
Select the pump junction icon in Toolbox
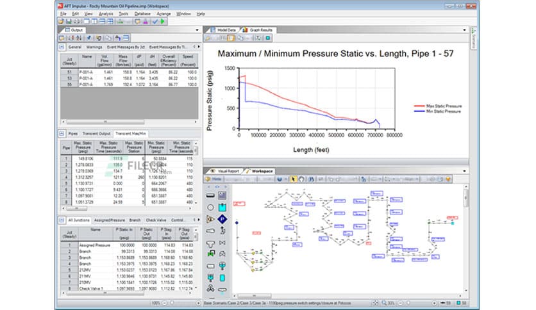coord(210,219)
